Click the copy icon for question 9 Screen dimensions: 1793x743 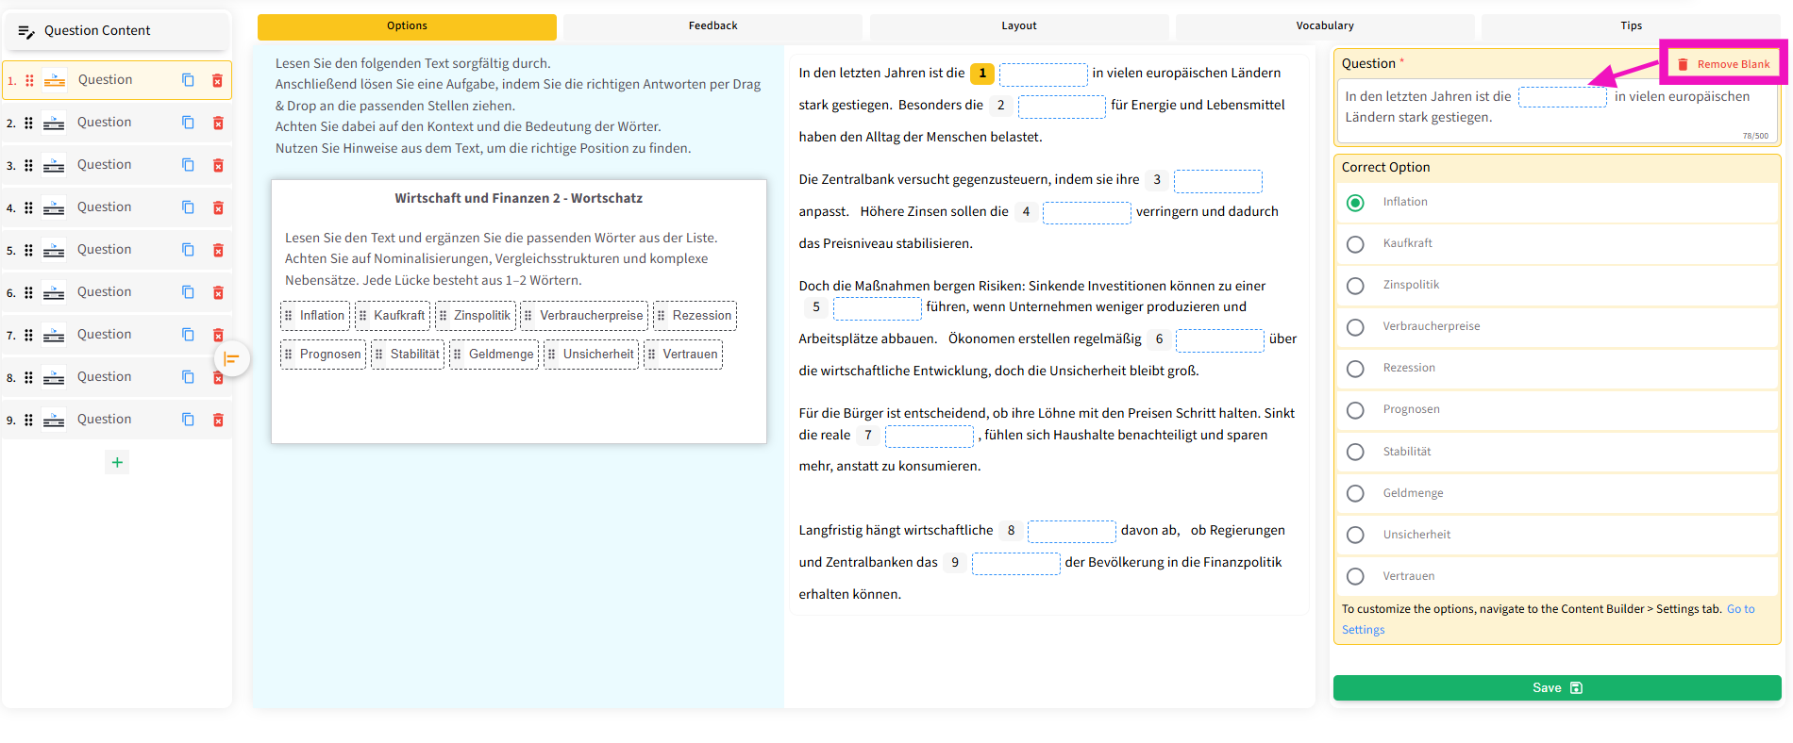click(188, 420)
